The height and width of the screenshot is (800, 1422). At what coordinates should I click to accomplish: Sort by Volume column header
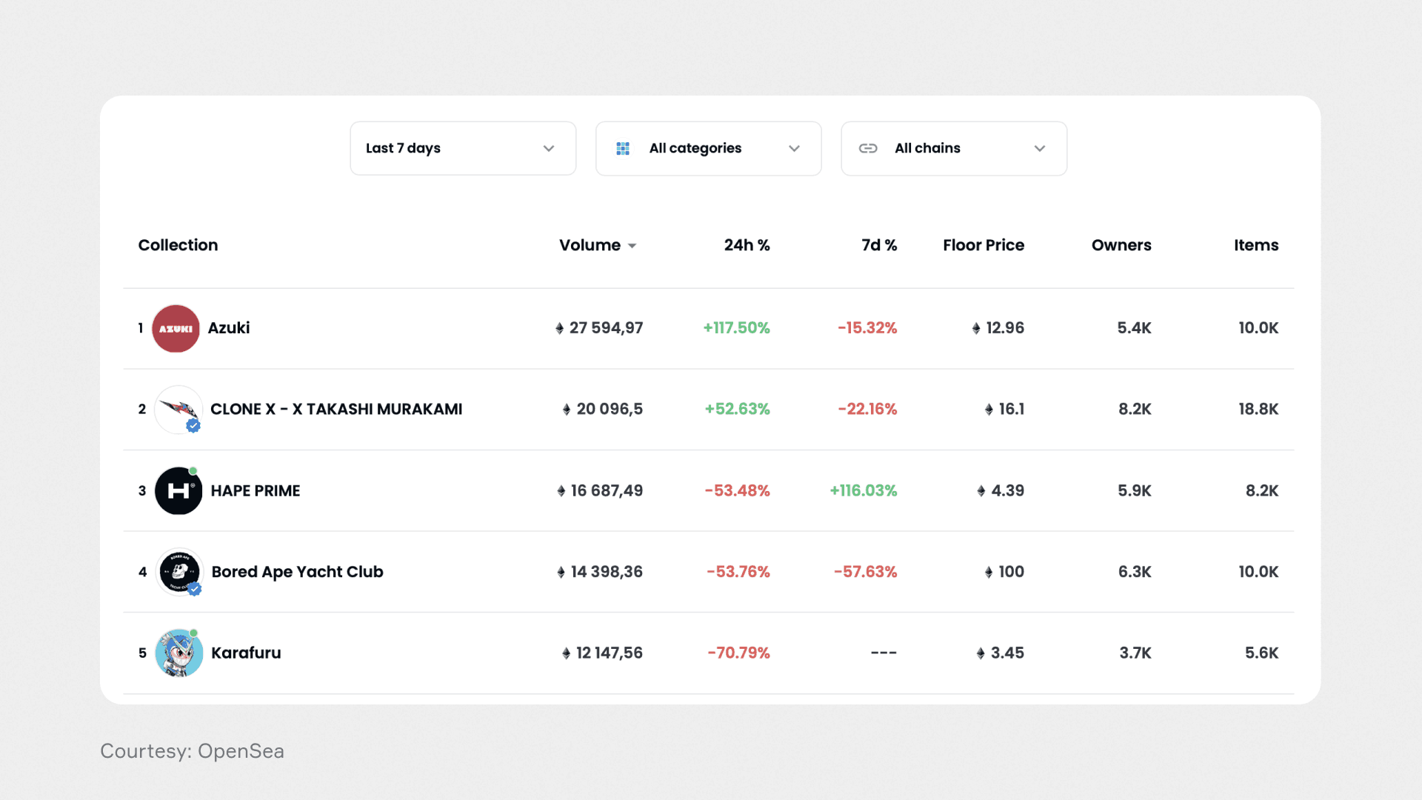(590, 245)
